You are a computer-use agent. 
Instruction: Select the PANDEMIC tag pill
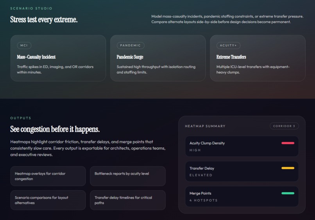(x=131, y=45)
